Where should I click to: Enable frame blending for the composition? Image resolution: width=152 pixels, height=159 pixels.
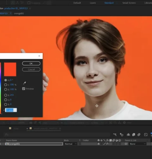[x=134, y=134]
